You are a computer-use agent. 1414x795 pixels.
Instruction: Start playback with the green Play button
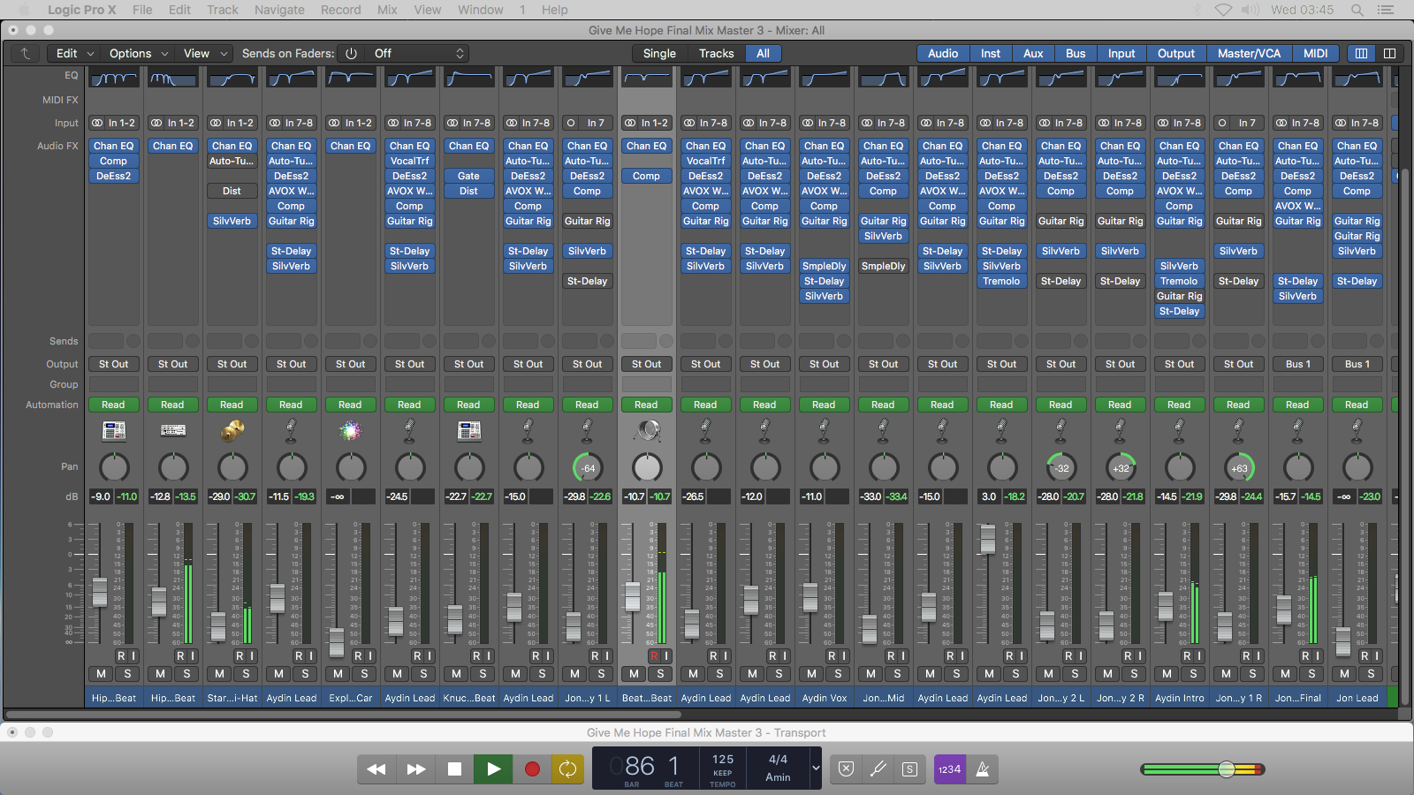[x=493, y=768]
